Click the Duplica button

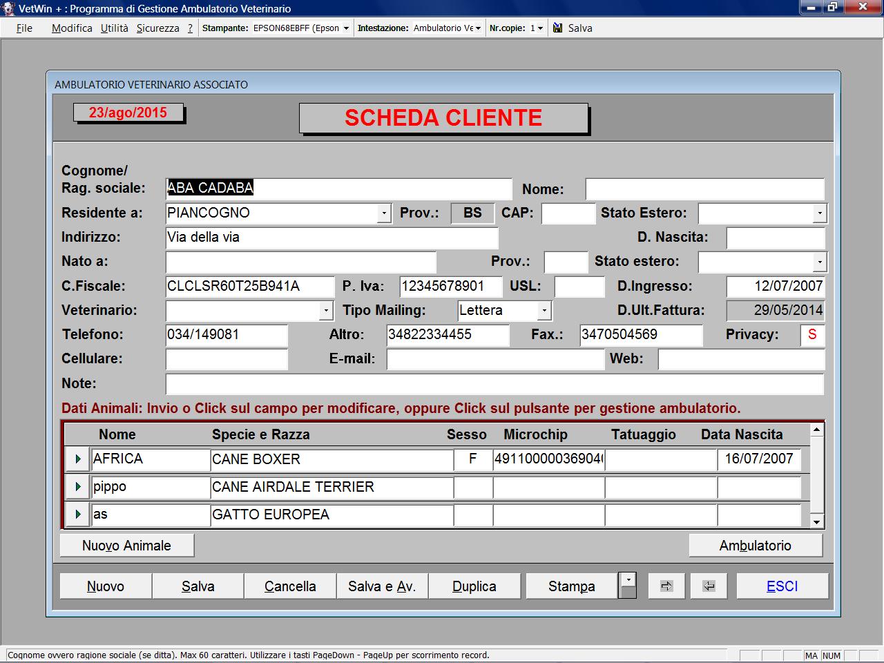(x=474, y=586)
